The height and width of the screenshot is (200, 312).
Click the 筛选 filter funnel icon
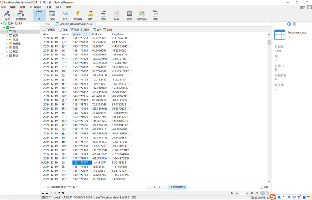[x=72, y=30]
